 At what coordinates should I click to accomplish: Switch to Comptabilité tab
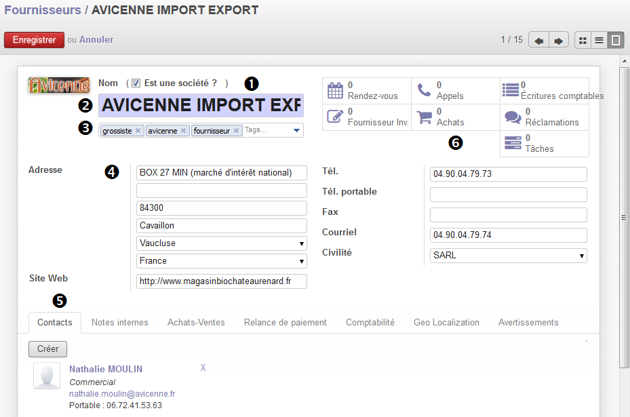[370, 323]
